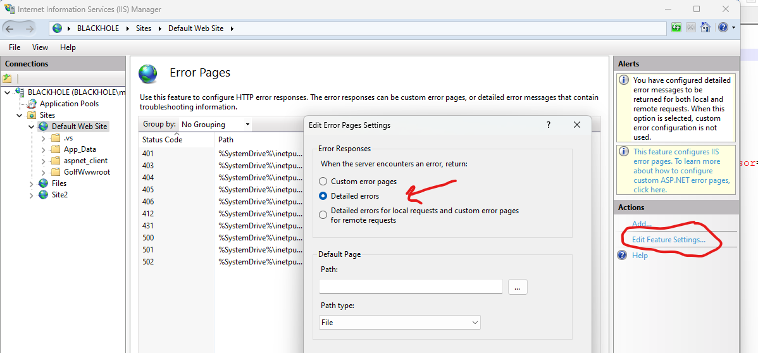Click the Stop icon in address bar

click(x=691, y=28)
